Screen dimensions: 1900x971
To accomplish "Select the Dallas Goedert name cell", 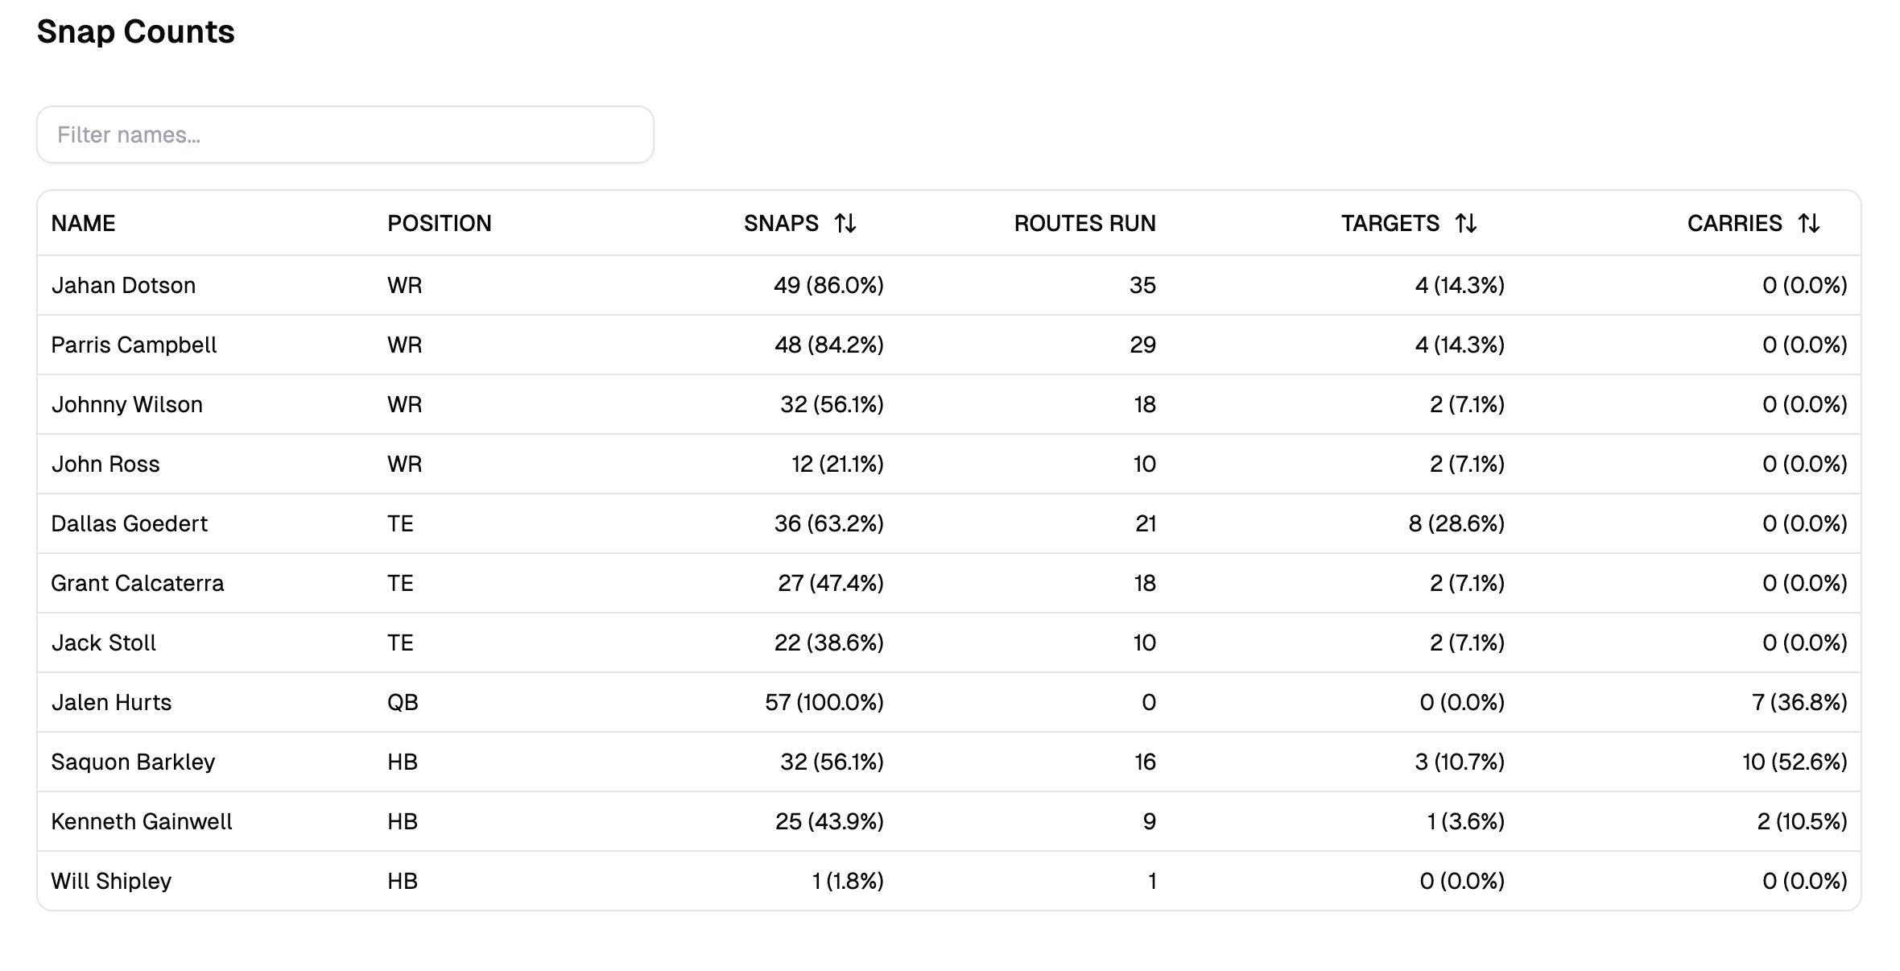I will click(x=130, y=523).
